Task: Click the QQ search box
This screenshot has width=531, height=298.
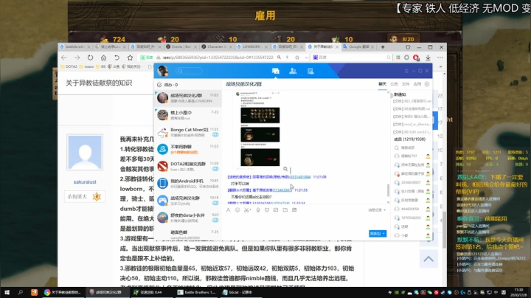Action: point(189,71)
